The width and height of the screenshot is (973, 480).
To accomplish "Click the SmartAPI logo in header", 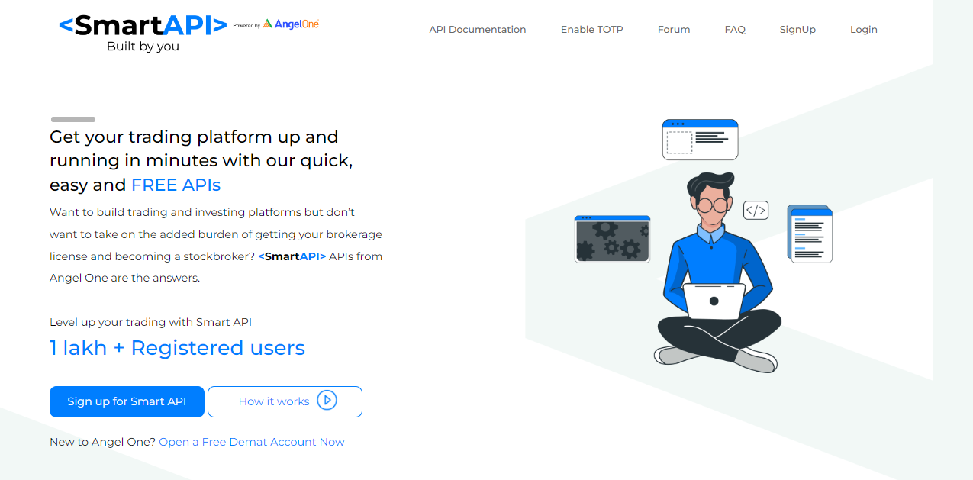I will pos(143,34).
